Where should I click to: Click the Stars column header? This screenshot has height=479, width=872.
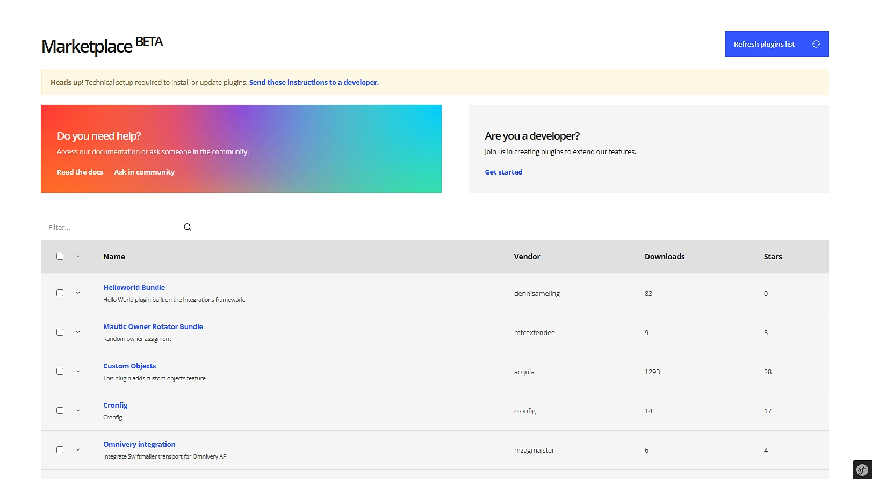click(773, 257)
